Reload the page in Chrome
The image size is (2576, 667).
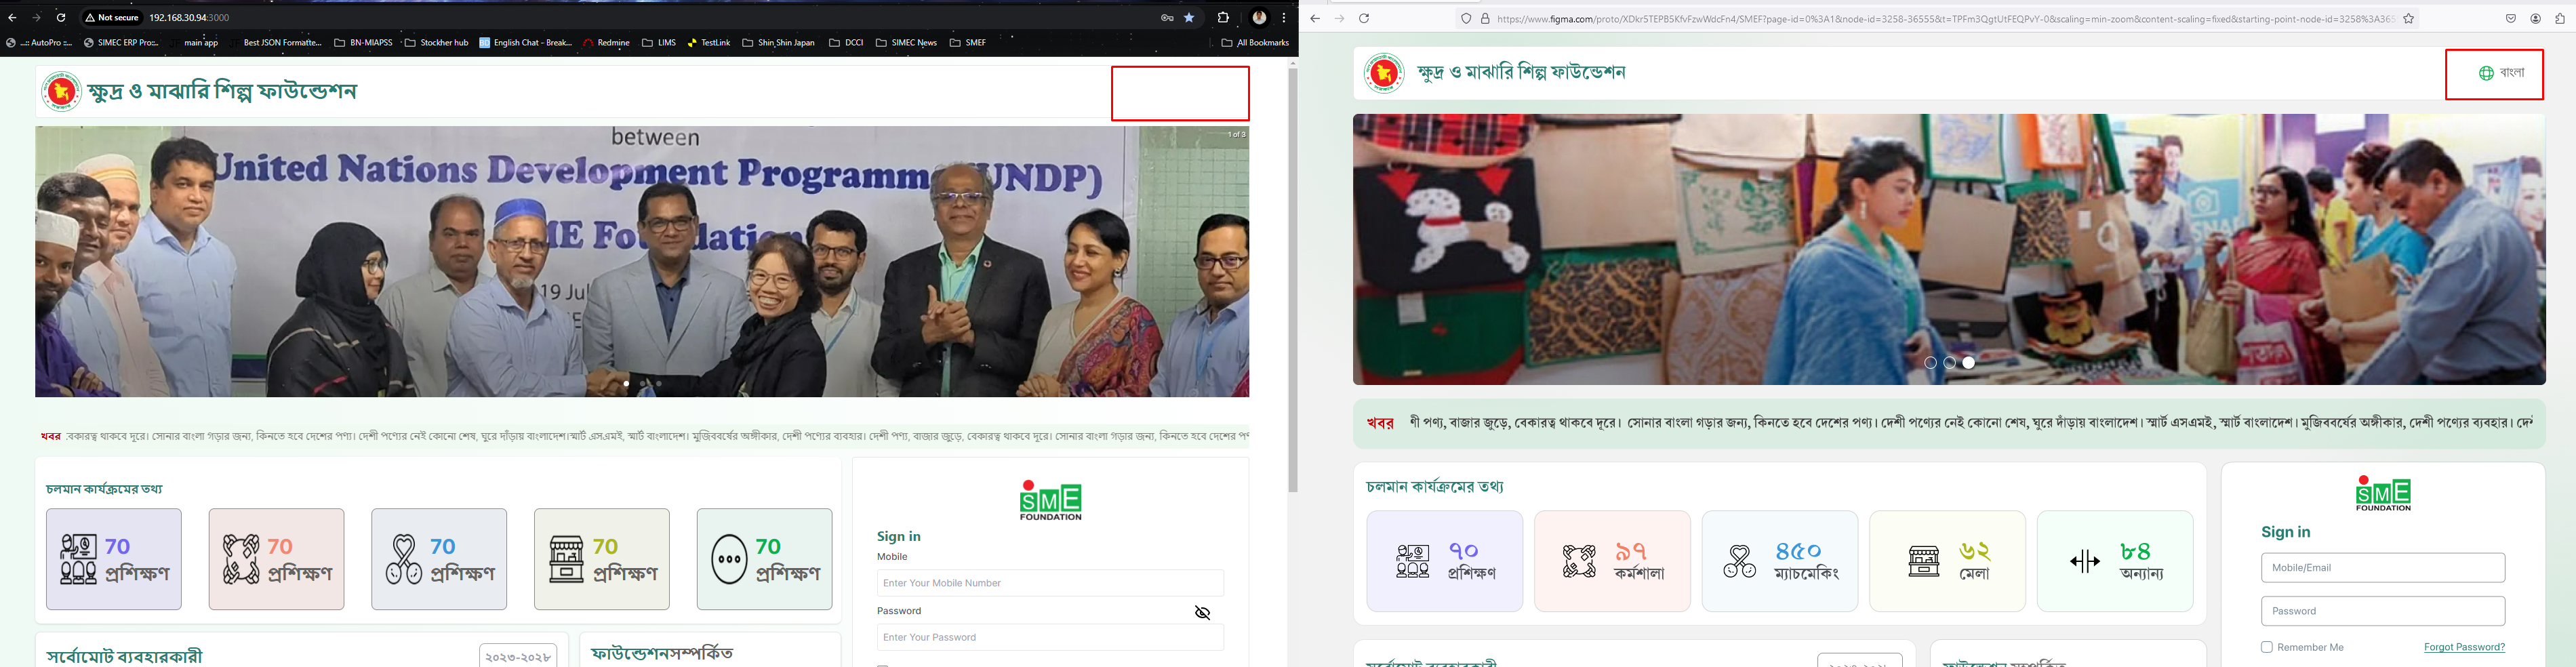coord(61,18)
